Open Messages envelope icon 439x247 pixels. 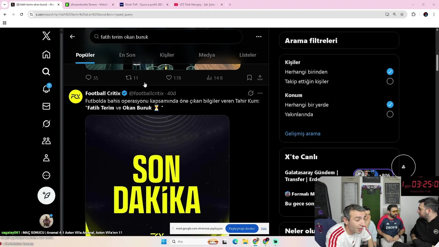click(46, 106)
